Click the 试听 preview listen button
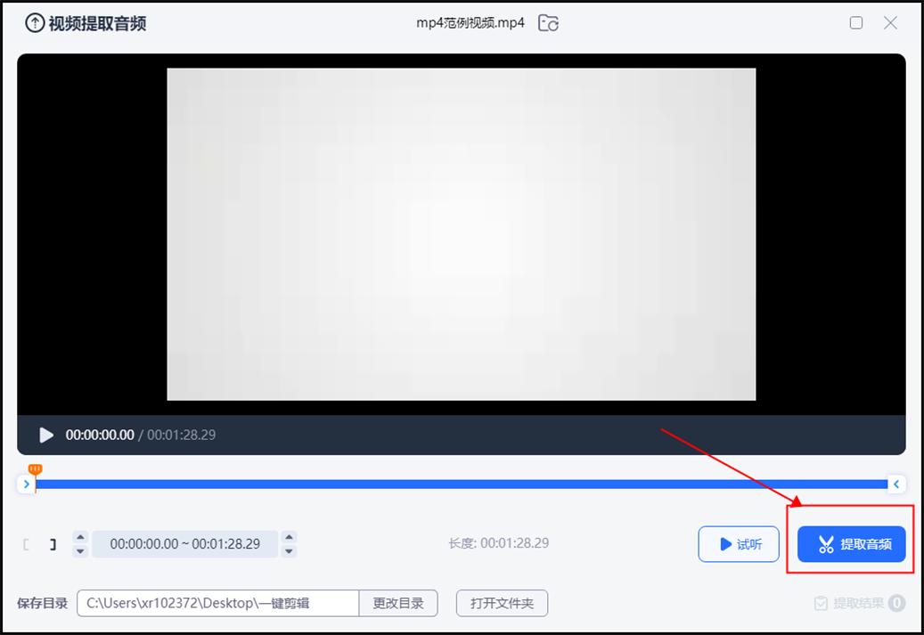Image resolution: width=924 pixels, height=635 pixels. click(x=739, y=543)
